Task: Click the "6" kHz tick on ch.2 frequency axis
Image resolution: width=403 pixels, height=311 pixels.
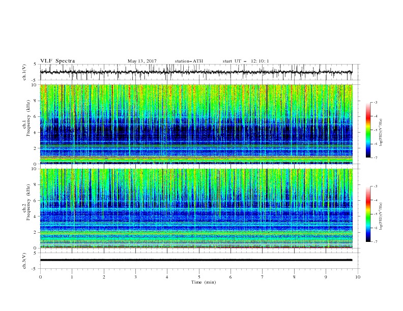Action: point(36,201)
